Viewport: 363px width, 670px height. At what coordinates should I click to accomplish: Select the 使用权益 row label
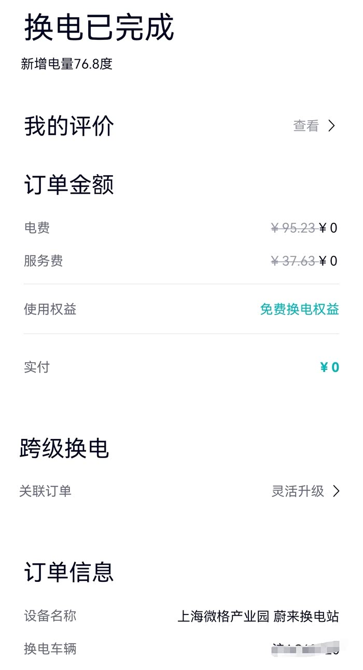click(x=50, y=309)
